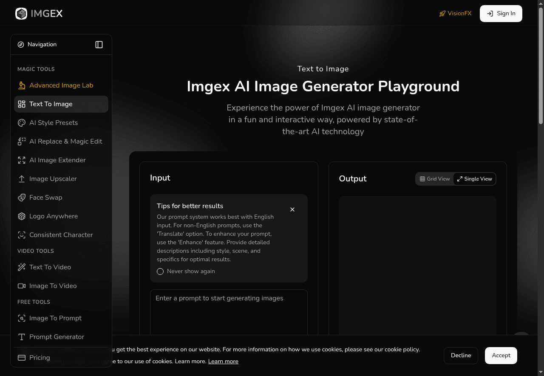Screen dimensions: 544x376
Task: Dismiss the Tips for better results box
Action: coord(292,209)
